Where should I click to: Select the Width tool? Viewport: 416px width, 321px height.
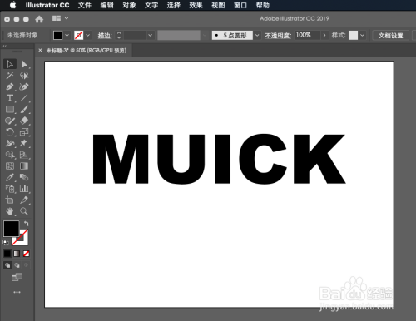(10, 143)
